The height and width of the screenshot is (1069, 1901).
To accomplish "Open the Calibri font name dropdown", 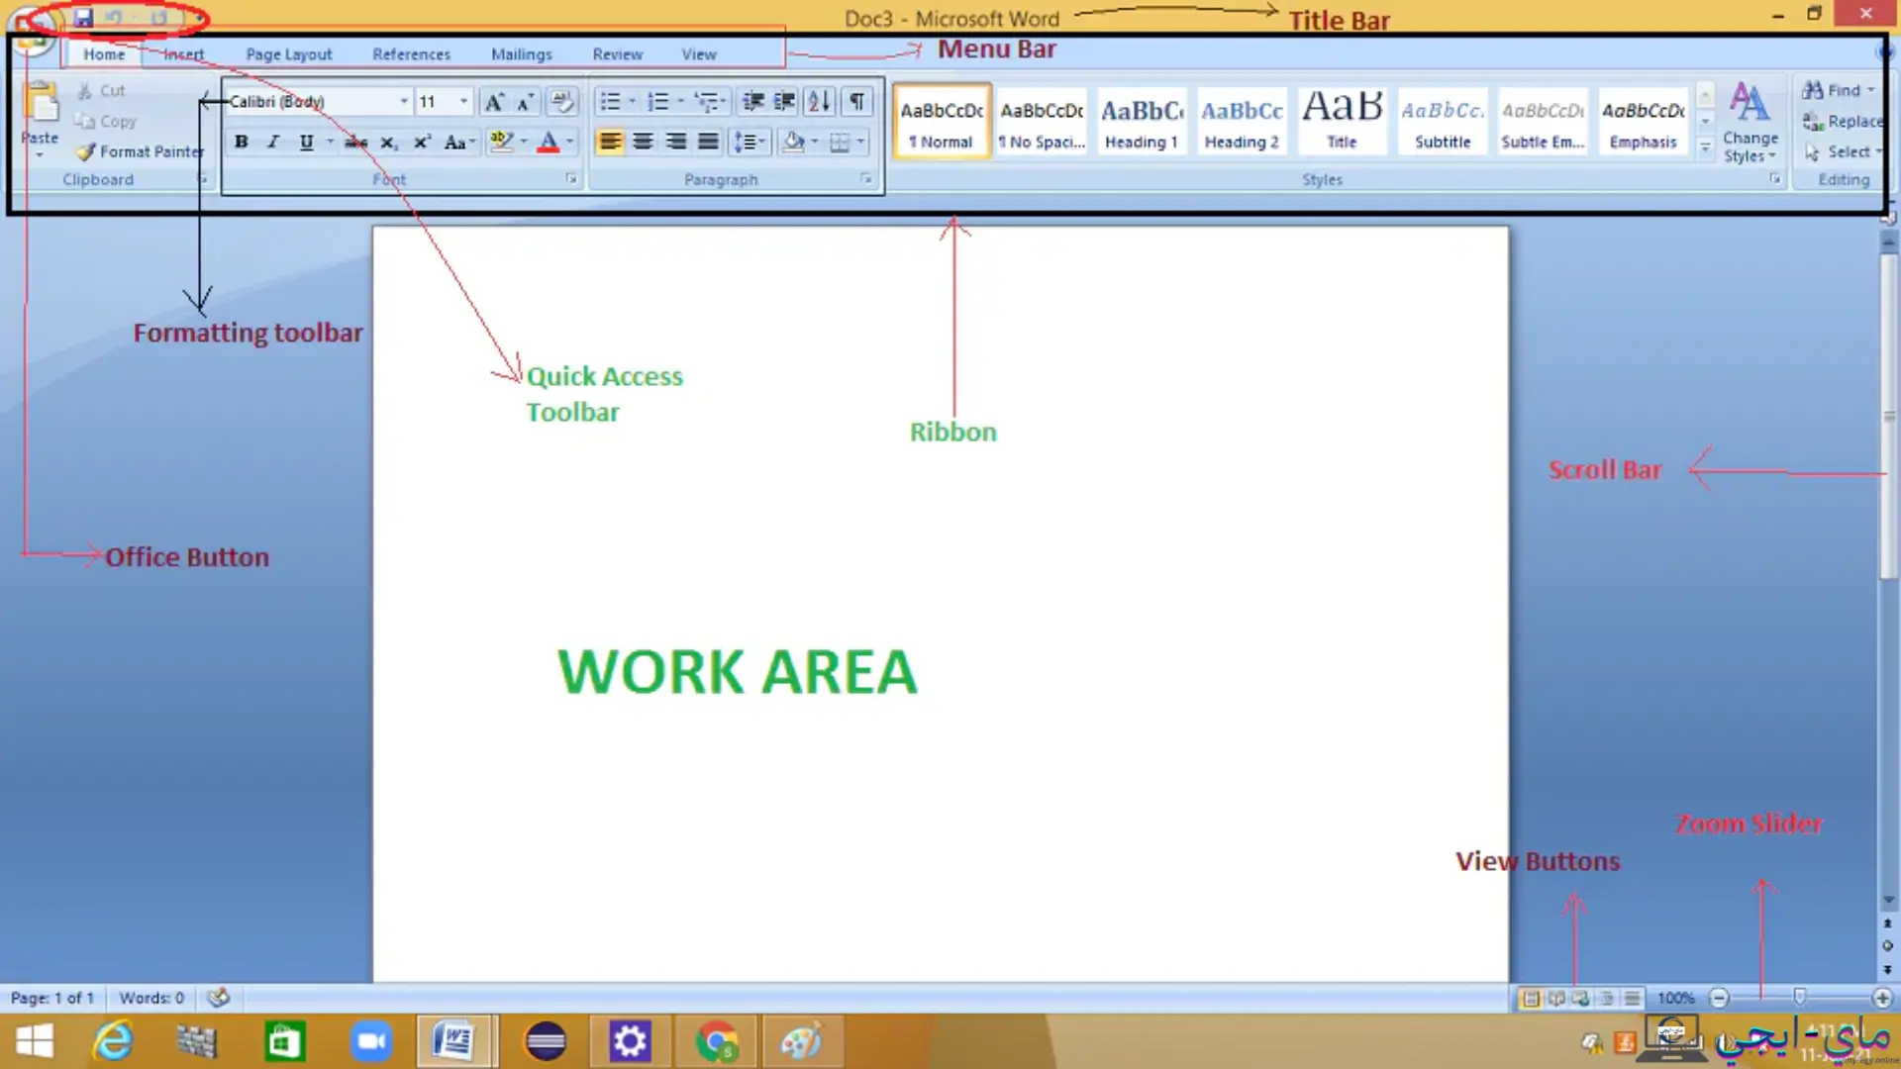I will (x=404, y=101).
